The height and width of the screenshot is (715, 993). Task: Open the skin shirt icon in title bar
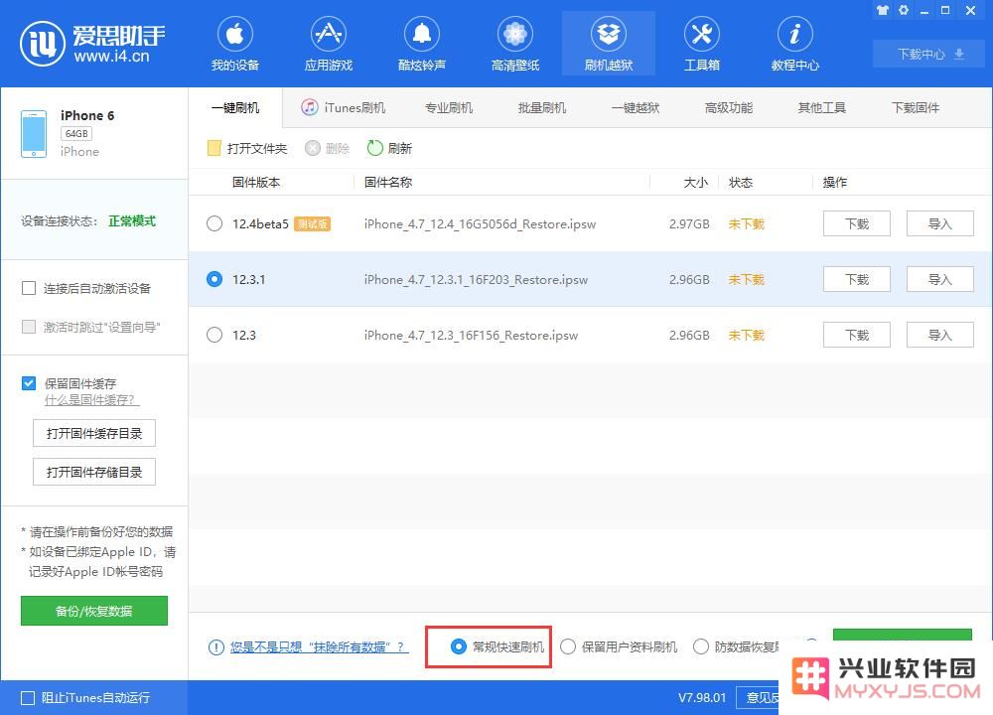pyautogui.click(x=882, y=10)
